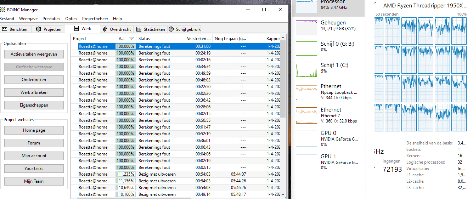Select the task row with elapsed 00:50:55
Screen dimensions: 473x199
175,120
